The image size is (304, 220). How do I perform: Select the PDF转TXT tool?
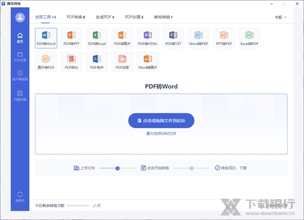click(173, 38)
